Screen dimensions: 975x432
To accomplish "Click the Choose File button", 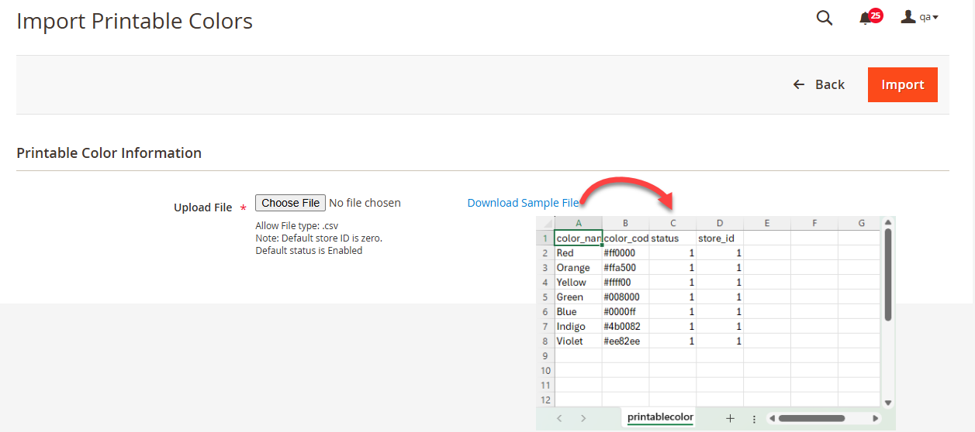I will [290, 203].
